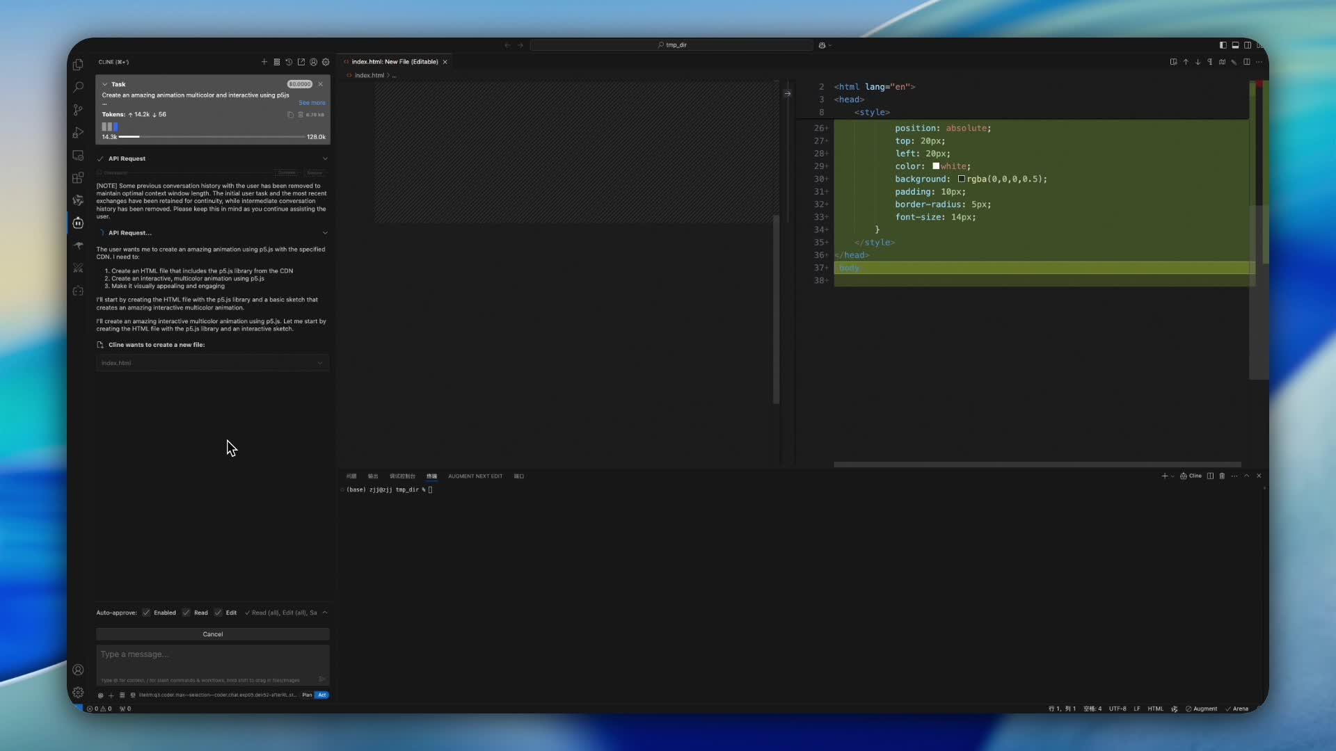Expand the index.html file preview dropdown
This screenshot has height=751, width=1336.
320,363
